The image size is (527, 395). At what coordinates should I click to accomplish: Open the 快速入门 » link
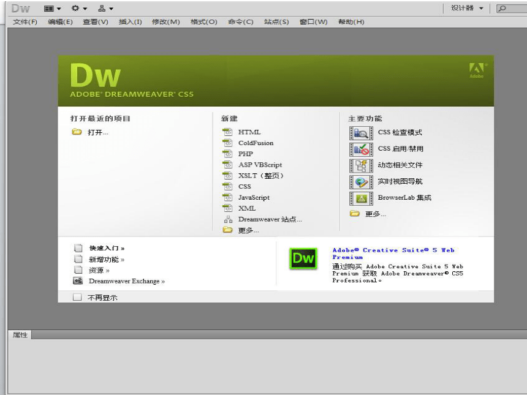pyautogui.click(x=107, y=248)
